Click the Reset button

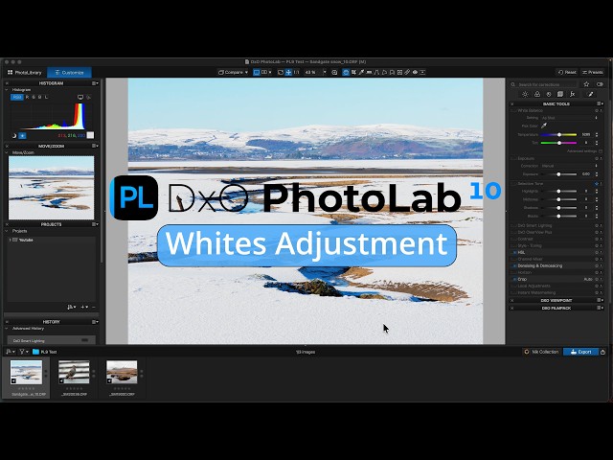point(567,73)
